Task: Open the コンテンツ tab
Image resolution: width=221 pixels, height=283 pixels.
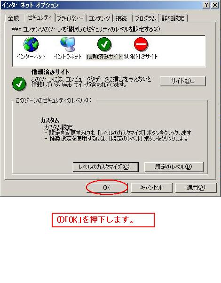Action: [99, 18]
